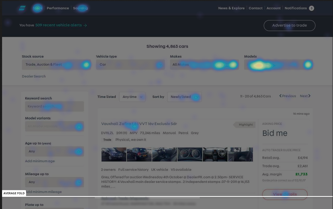Open the Stock tab

(38, 8)
